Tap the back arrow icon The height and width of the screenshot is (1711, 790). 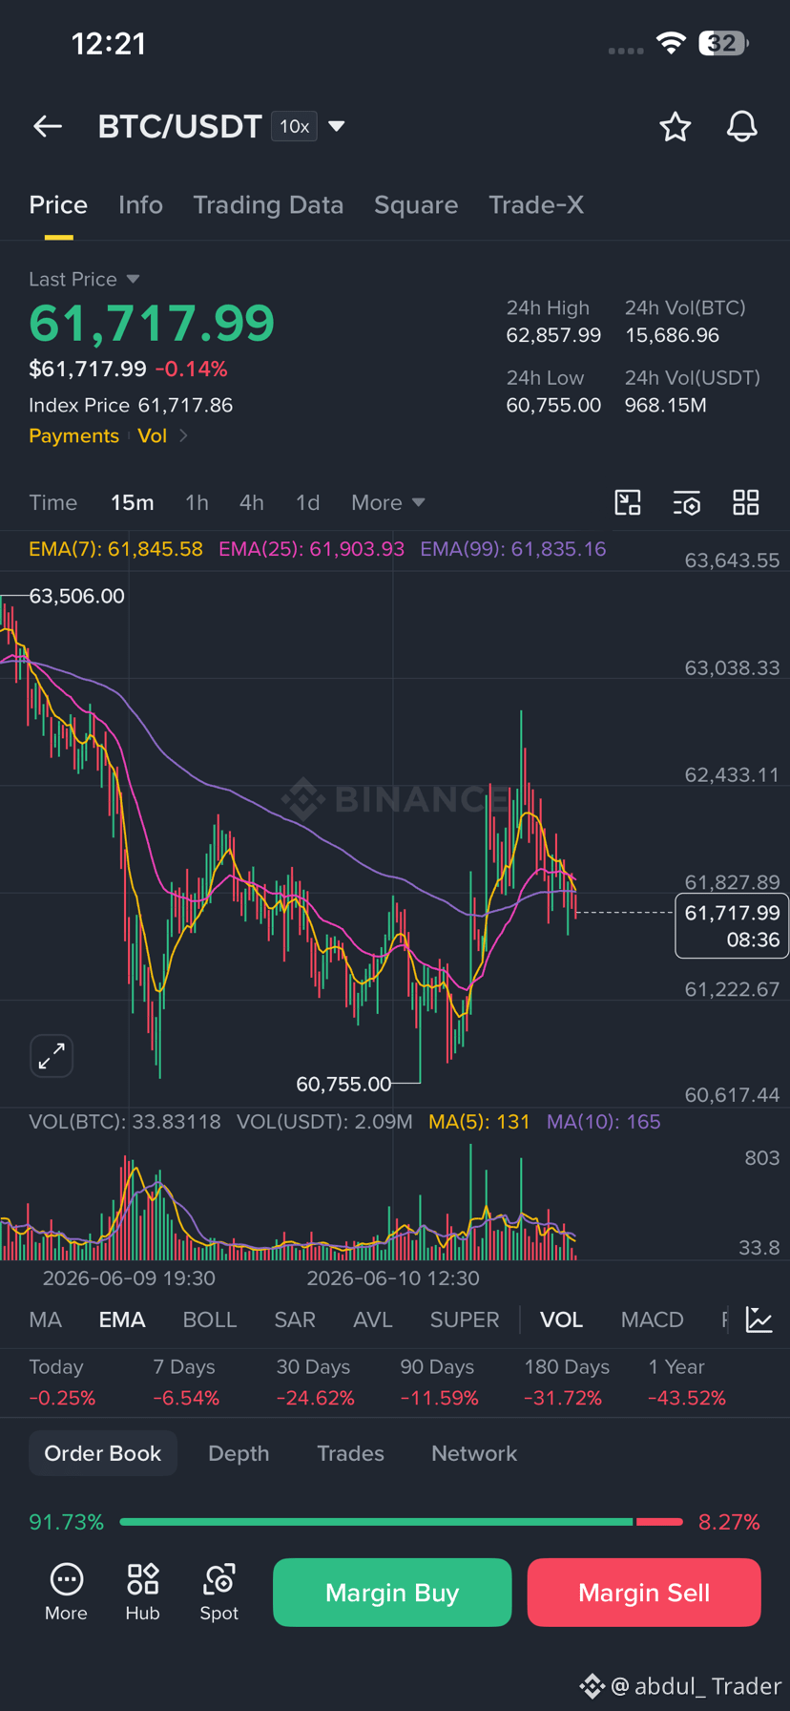click(48, 126)
